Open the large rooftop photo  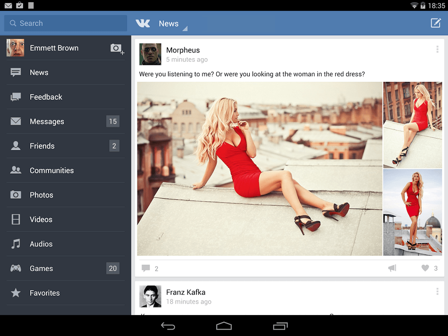coord(260,168)
